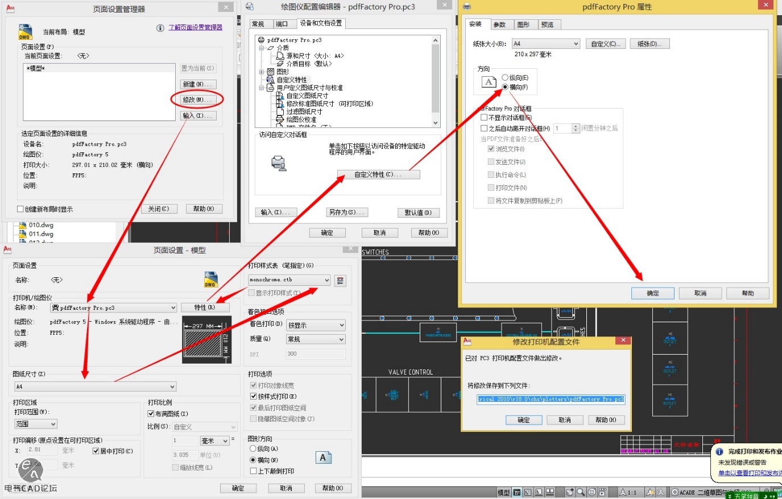This screenshot has height=499, width=782.
Task: Click the 介质目标 icon in the tree
Action: pyautogui.click(x=280, y=64)
